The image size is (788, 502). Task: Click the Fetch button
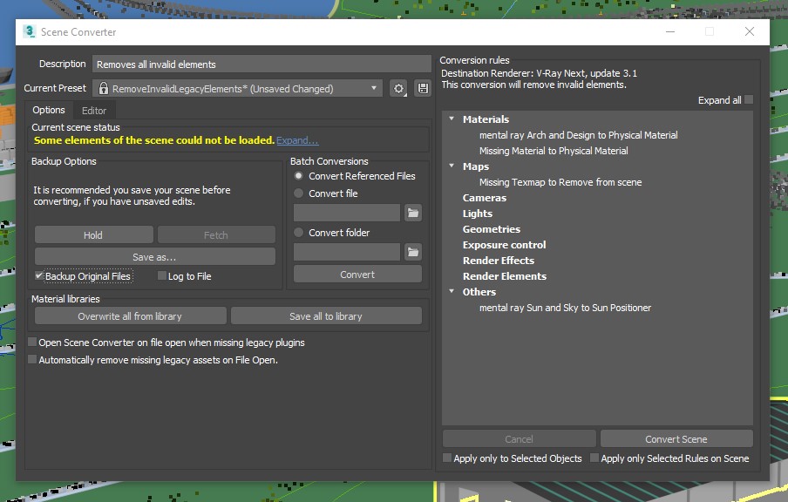point(216,234)
